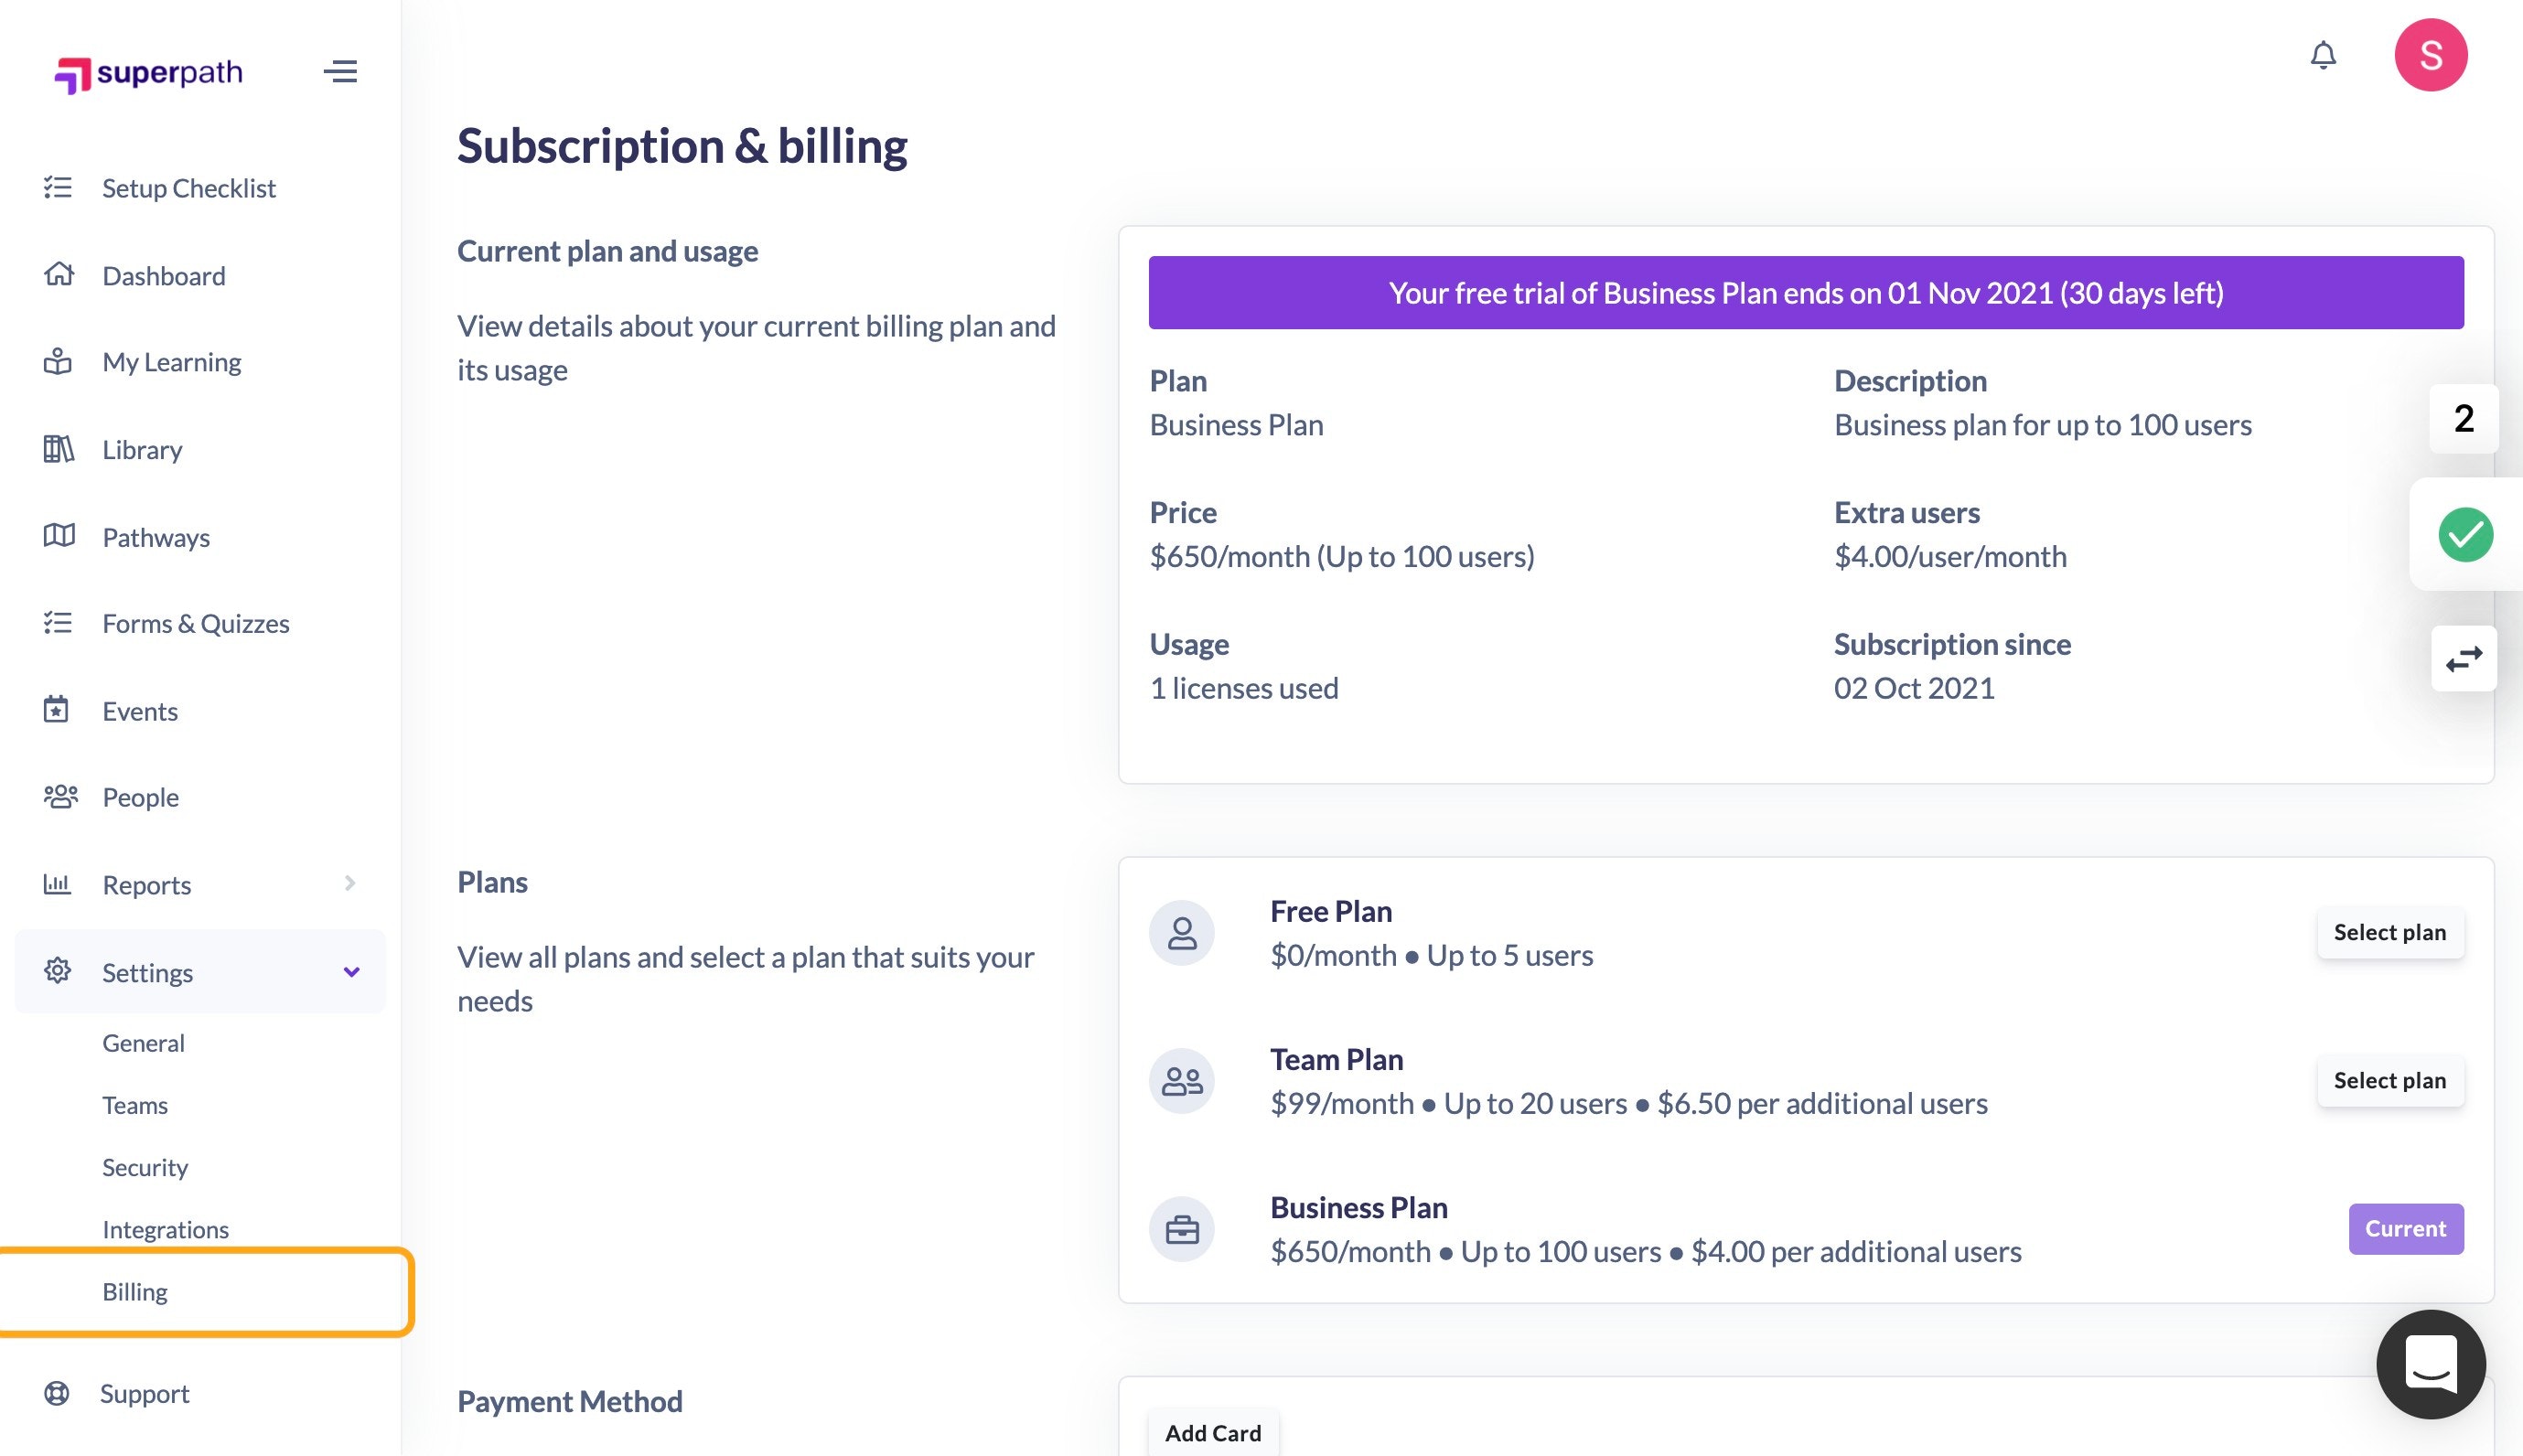2523x1456 pixels.
Task: Click the notification bell icon
Action: (x=2324, y=54)
